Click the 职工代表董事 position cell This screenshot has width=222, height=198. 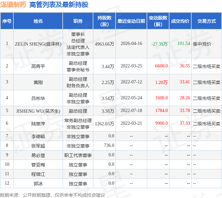pos(78,155)
